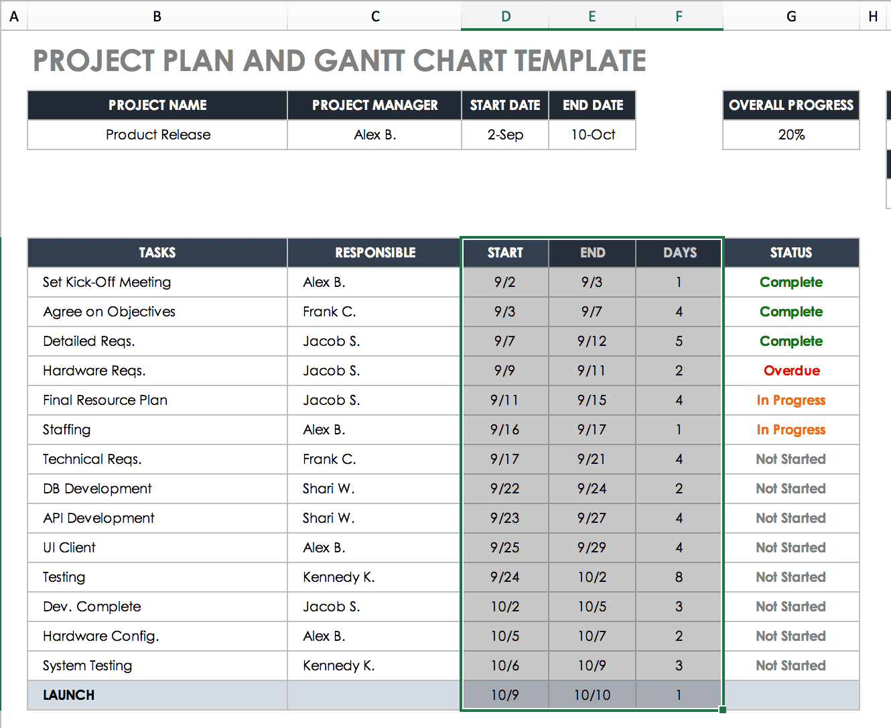Image resolution: width=891 pixels, height=728 pixels.
Task: Select the TASKS table header cell
Action: [157, 253]
